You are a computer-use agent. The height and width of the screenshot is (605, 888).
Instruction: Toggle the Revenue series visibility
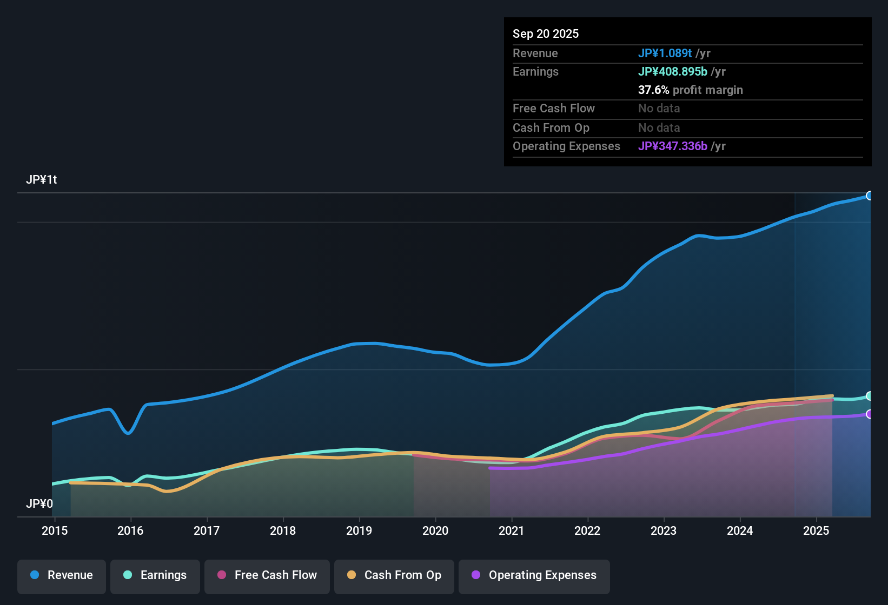click(61, 575)
